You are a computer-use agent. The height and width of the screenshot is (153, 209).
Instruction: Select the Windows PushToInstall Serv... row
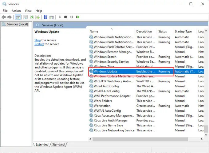[x=146, y=47]
